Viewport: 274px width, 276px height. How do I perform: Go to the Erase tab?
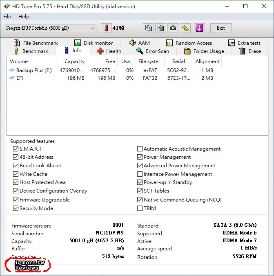tap(249, 51)
